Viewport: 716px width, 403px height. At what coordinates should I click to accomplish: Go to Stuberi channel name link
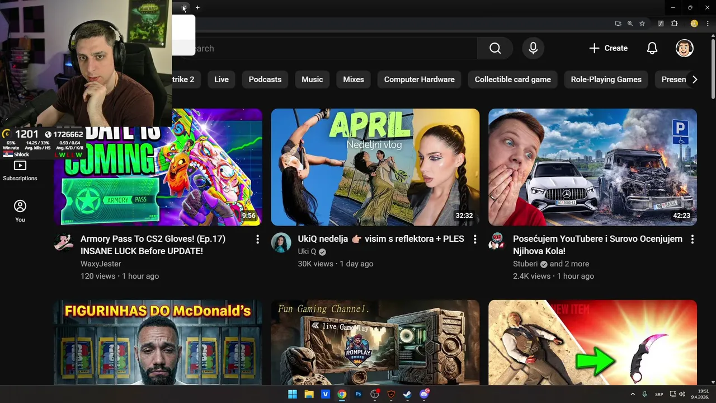tap(526, 264)
